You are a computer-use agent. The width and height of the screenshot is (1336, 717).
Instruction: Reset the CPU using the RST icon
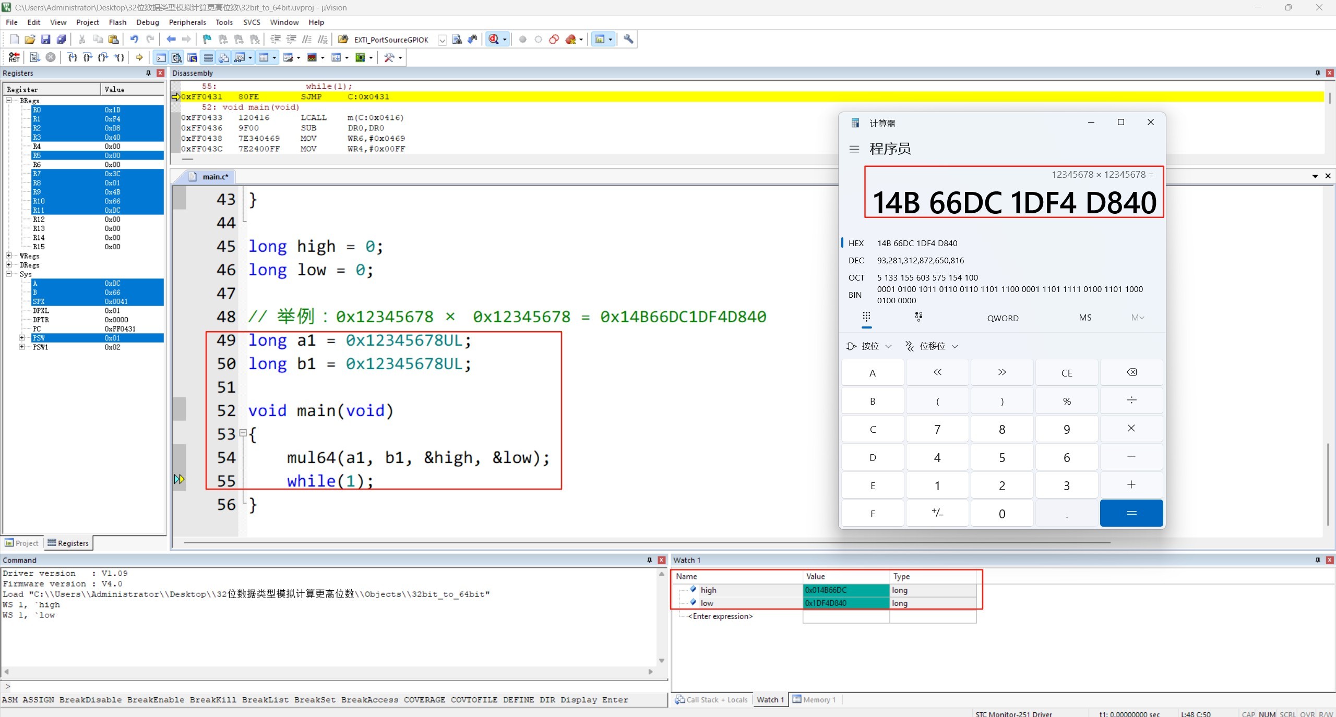(x=14, y=57)
